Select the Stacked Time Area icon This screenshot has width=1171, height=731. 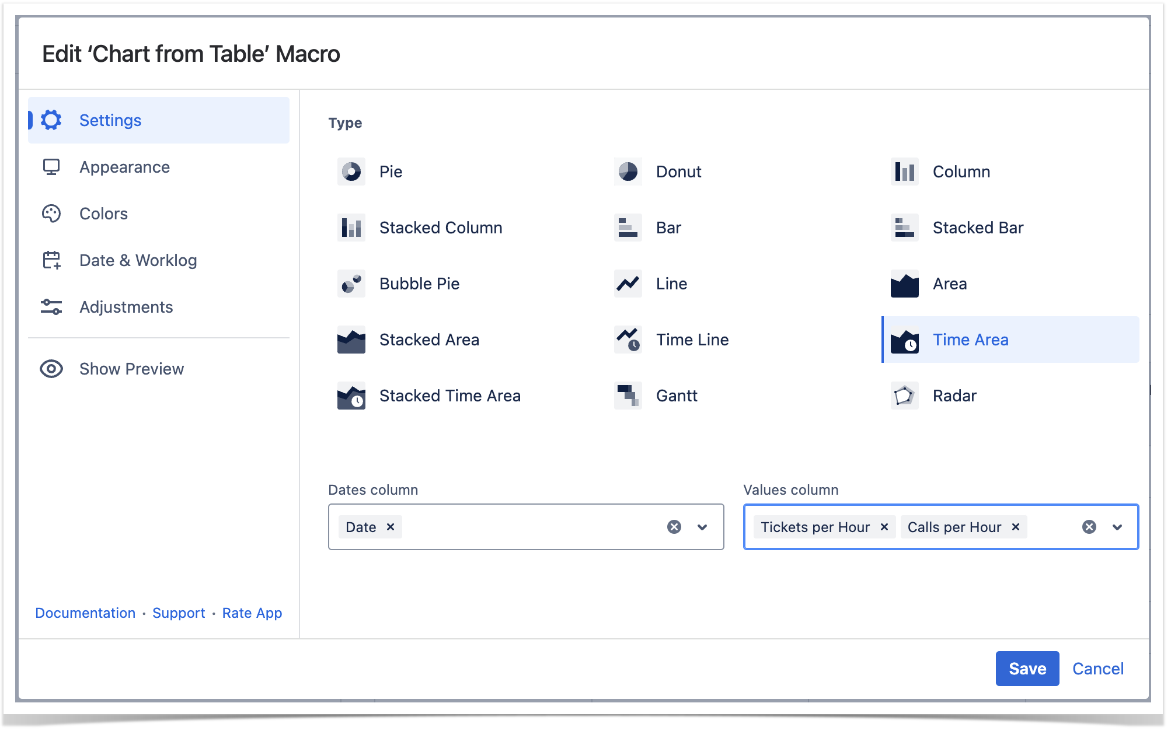351,396
